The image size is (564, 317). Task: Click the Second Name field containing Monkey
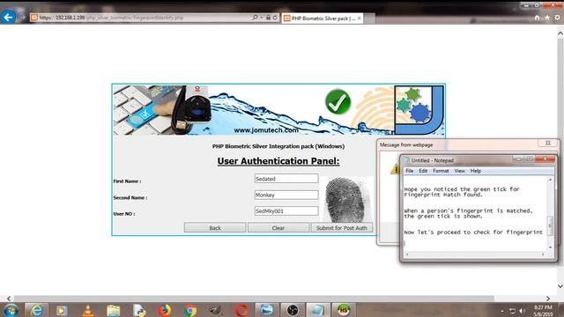point(286,195)
